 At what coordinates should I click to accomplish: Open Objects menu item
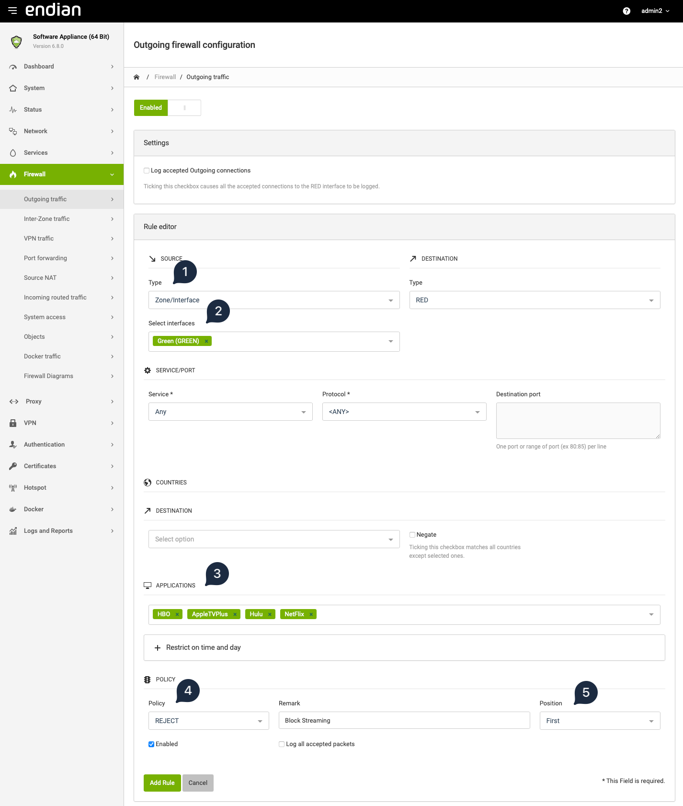pos(62,337)
